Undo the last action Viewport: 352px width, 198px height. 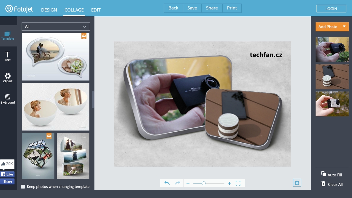[x=167, y=183]
